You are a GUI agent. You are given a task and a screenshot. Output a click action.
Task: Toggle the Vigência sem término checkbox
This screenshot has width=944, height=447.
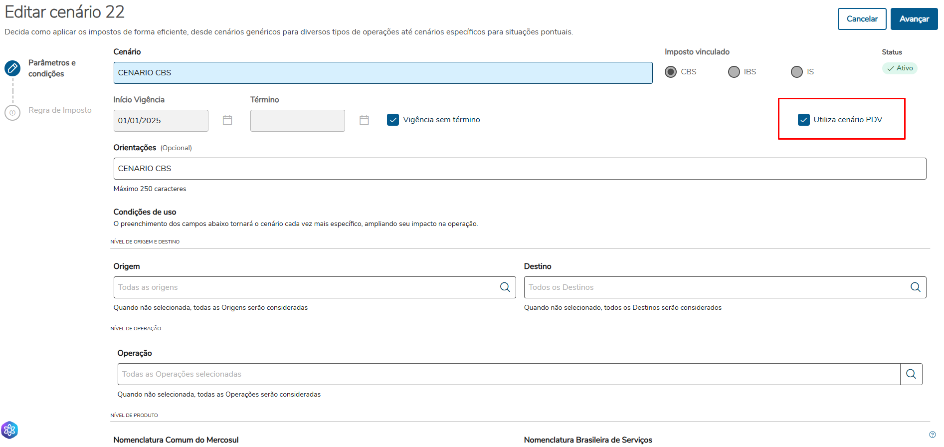[393, 120]
